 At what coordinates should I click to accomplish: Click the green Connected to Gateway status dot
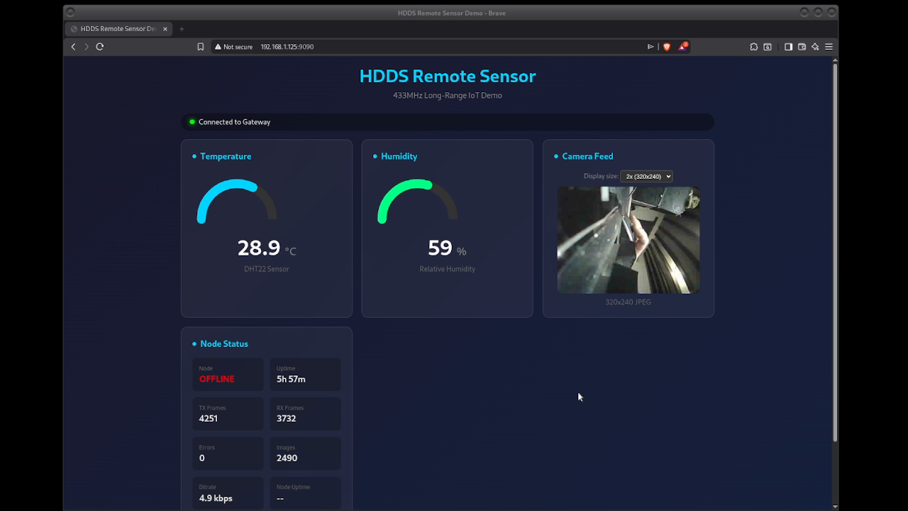pyautogui.click(x=192, y=121)
